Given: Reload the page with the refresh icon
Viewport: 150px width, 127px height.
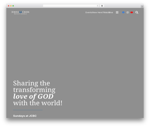Looking at the screenshot, I should tap(97, 6).
